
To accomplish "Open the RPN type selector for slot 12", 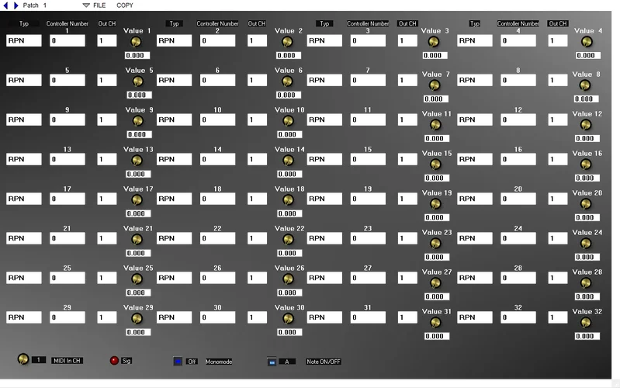I will tap(474, 120).
